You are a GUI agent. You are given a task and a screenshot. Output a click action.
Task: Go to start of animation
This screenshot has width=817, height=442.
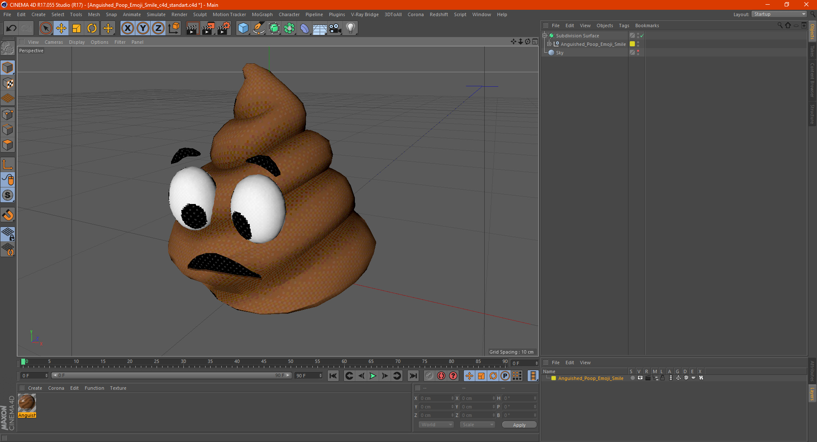[x=333, y=376]
